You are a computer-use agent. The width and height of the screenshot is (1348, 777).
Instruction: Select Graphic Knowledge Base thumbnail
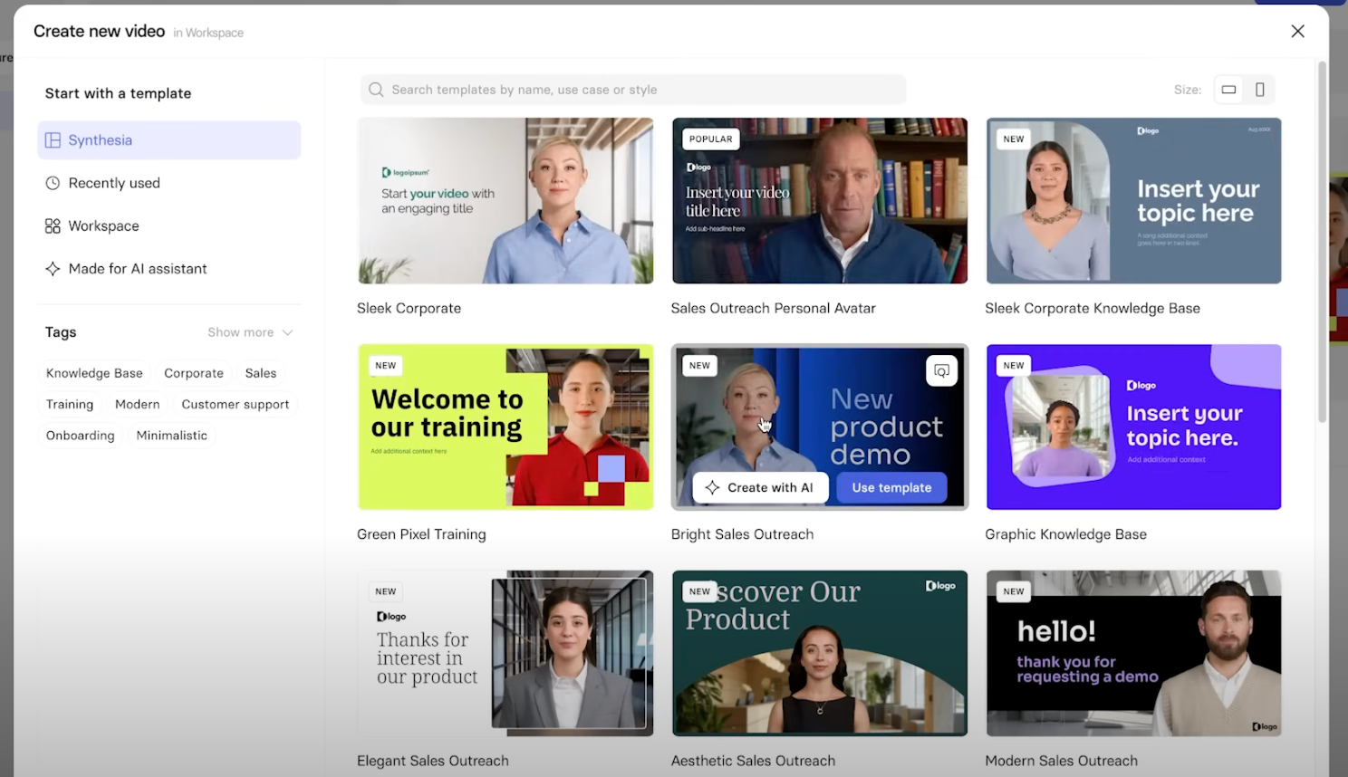[1133, 427]
